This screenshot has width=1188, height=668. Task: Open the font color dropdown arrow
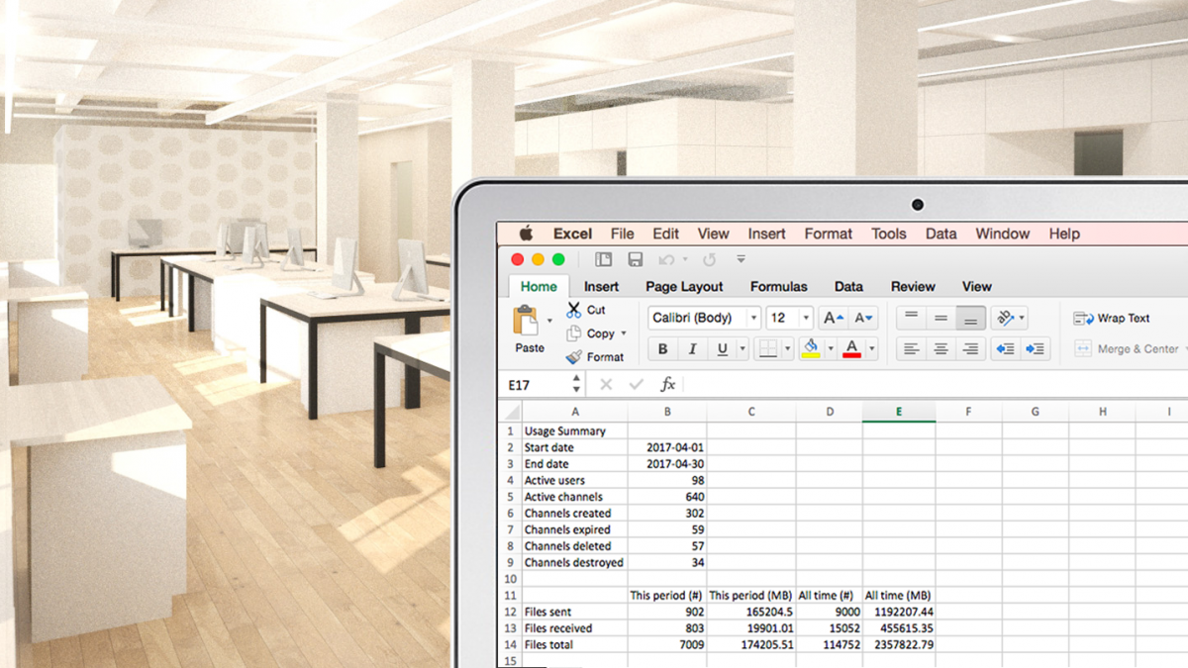point(871,349)
